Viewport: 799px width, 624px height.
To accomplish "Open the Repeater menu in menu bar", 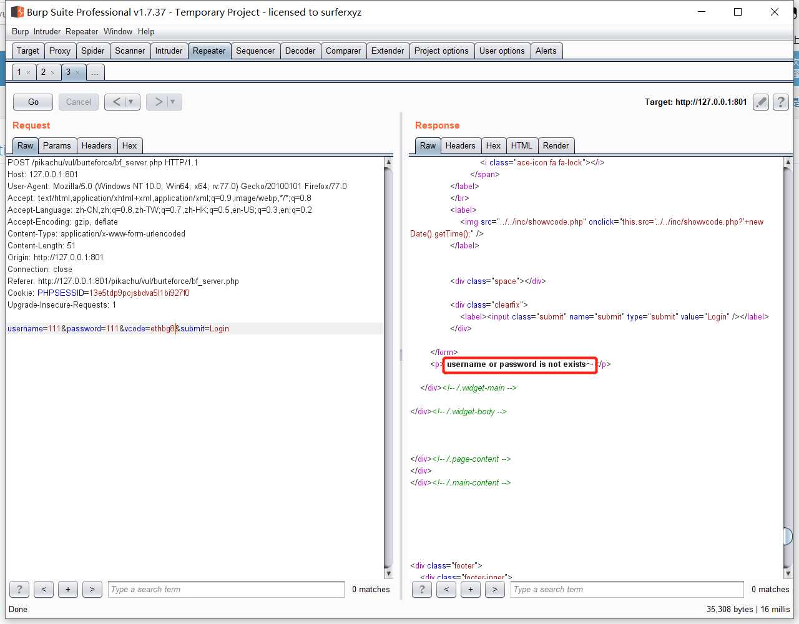I will [82, 31].
